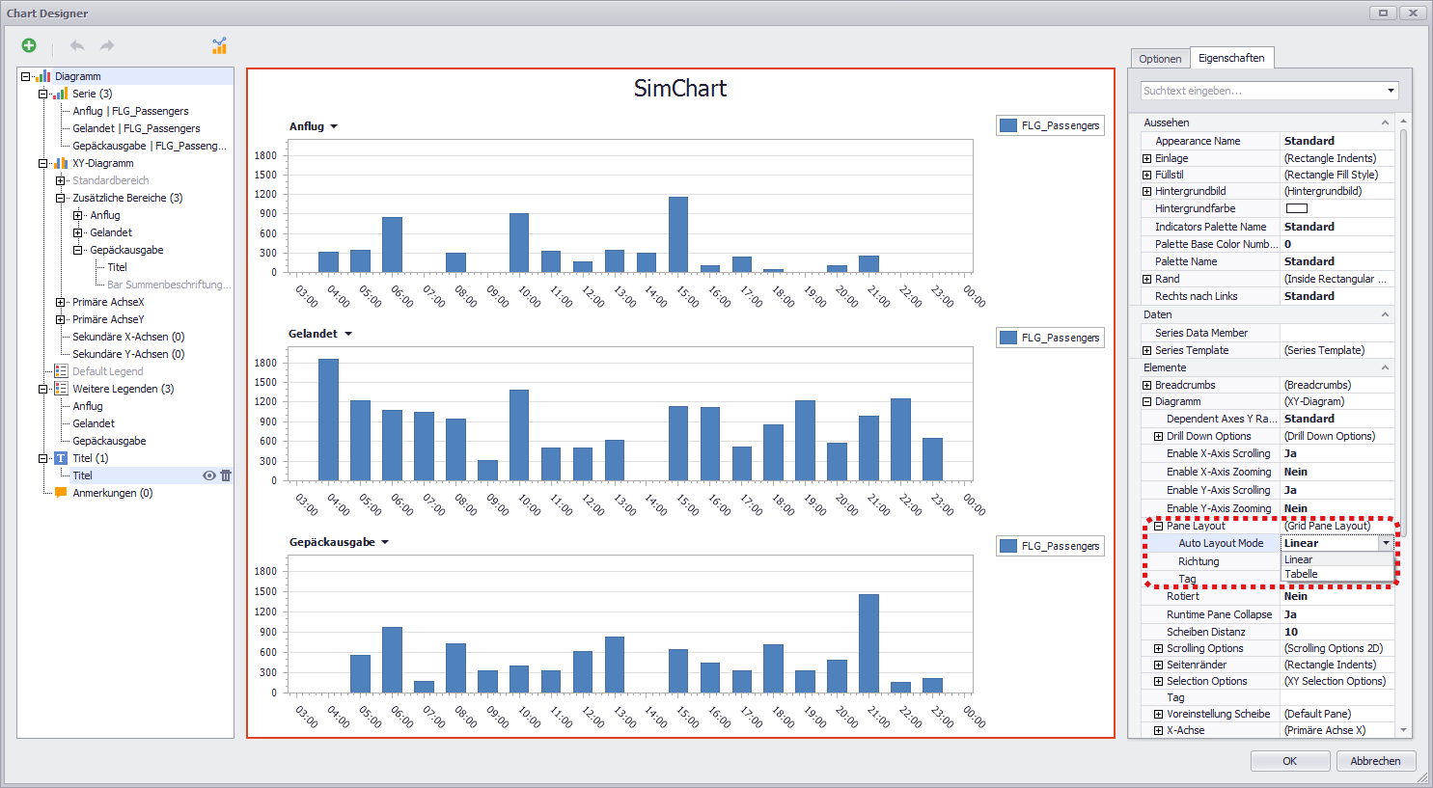Click FLG_Passengers legend marker in Gepäckausgabe pane
This screenshot has height=788, width=1433.
(1008, 546)
